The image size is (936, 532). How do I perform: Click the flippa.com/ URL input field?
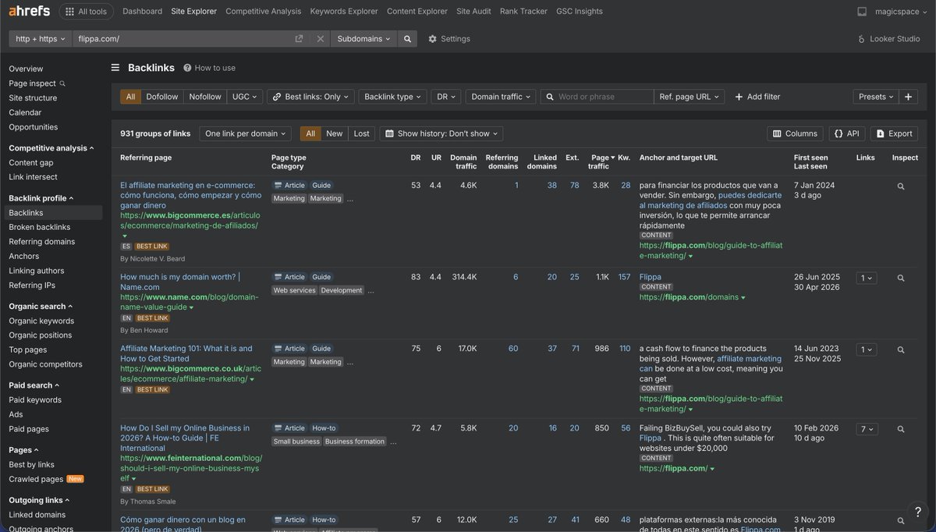coord(183,39)
